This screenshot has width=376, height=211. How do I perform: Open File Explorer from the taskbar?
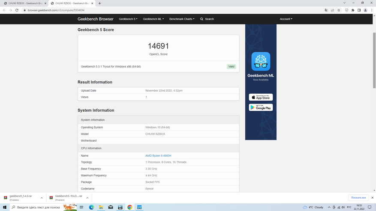tap(101, 207)
